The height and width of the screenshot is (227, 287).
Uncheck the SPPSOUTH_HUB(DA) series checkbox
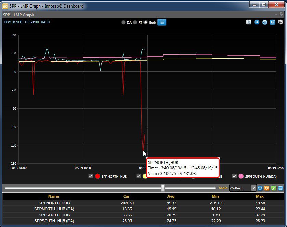234,176
